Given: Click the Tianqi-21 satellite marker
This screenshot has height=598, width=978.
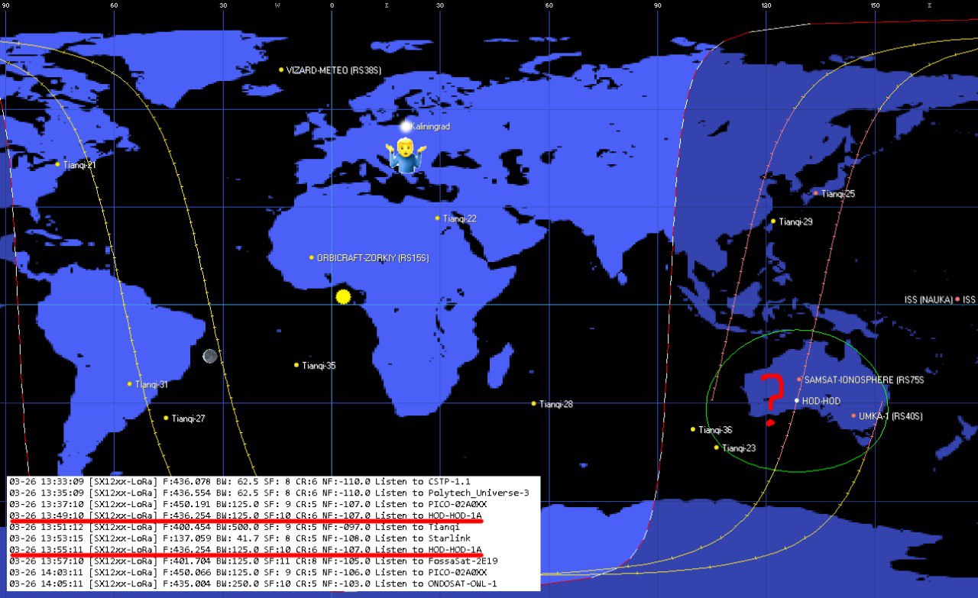Looking at the screenshot, I should click(x=57, y=164).
